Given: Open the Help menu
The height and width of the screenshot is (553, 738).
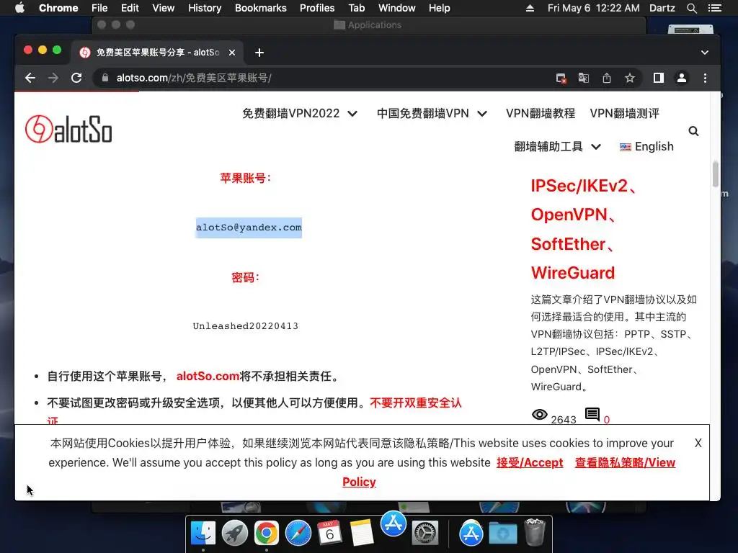Looking at the screenshot, I should click(439, 8).
